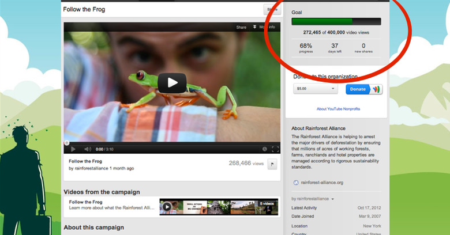450x235 pixels.
Task: Click the globe icon beside rainforest-alliance.org
Action: [296, 183]
